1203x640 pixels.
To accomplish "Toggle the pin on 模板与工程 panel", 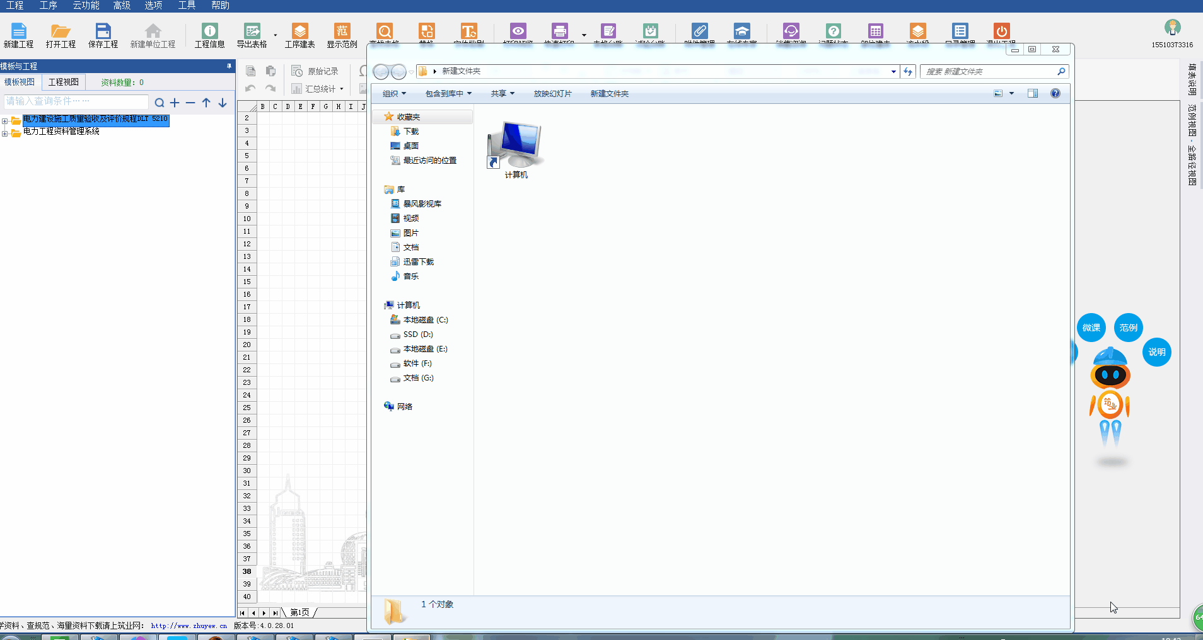I will tap(229, 66).
